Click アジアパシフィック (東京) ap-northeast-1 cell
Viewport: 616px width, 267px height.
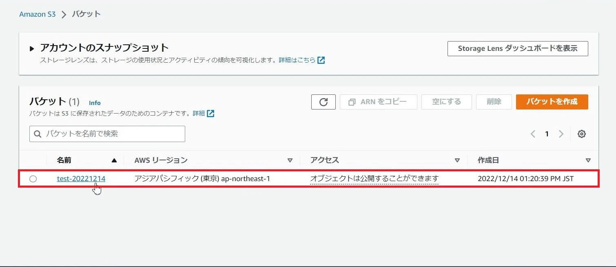(202, 179)
